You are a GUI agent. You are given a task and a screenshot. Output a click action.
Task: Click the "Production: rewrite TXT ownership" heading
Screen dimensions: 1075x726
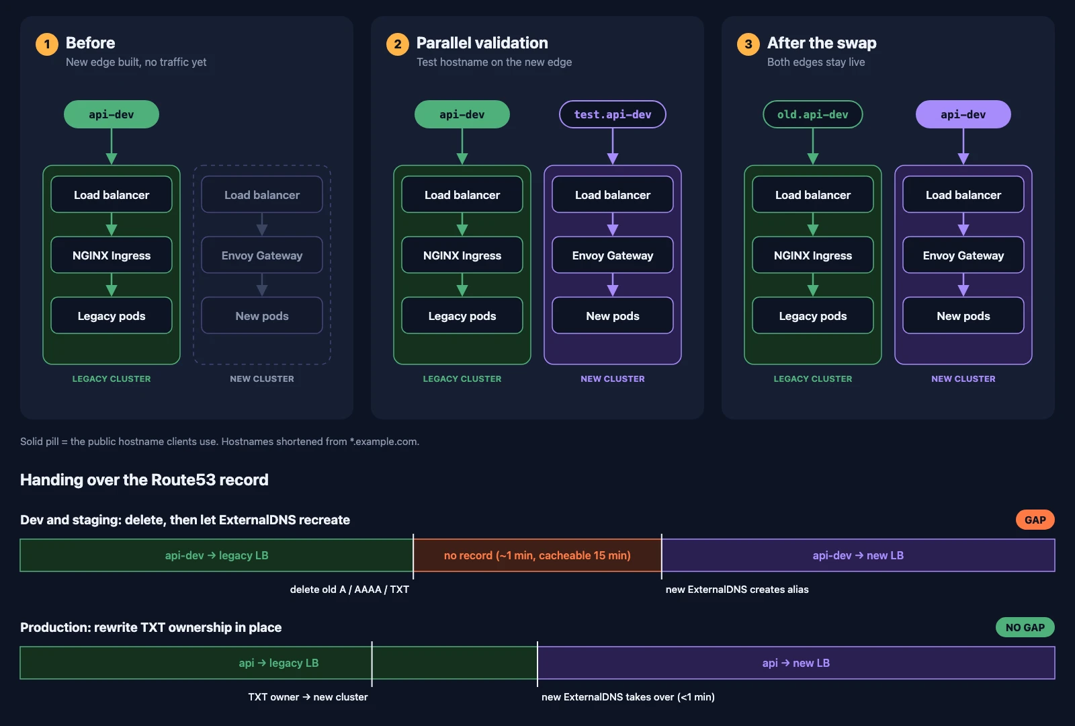(151, 627)
